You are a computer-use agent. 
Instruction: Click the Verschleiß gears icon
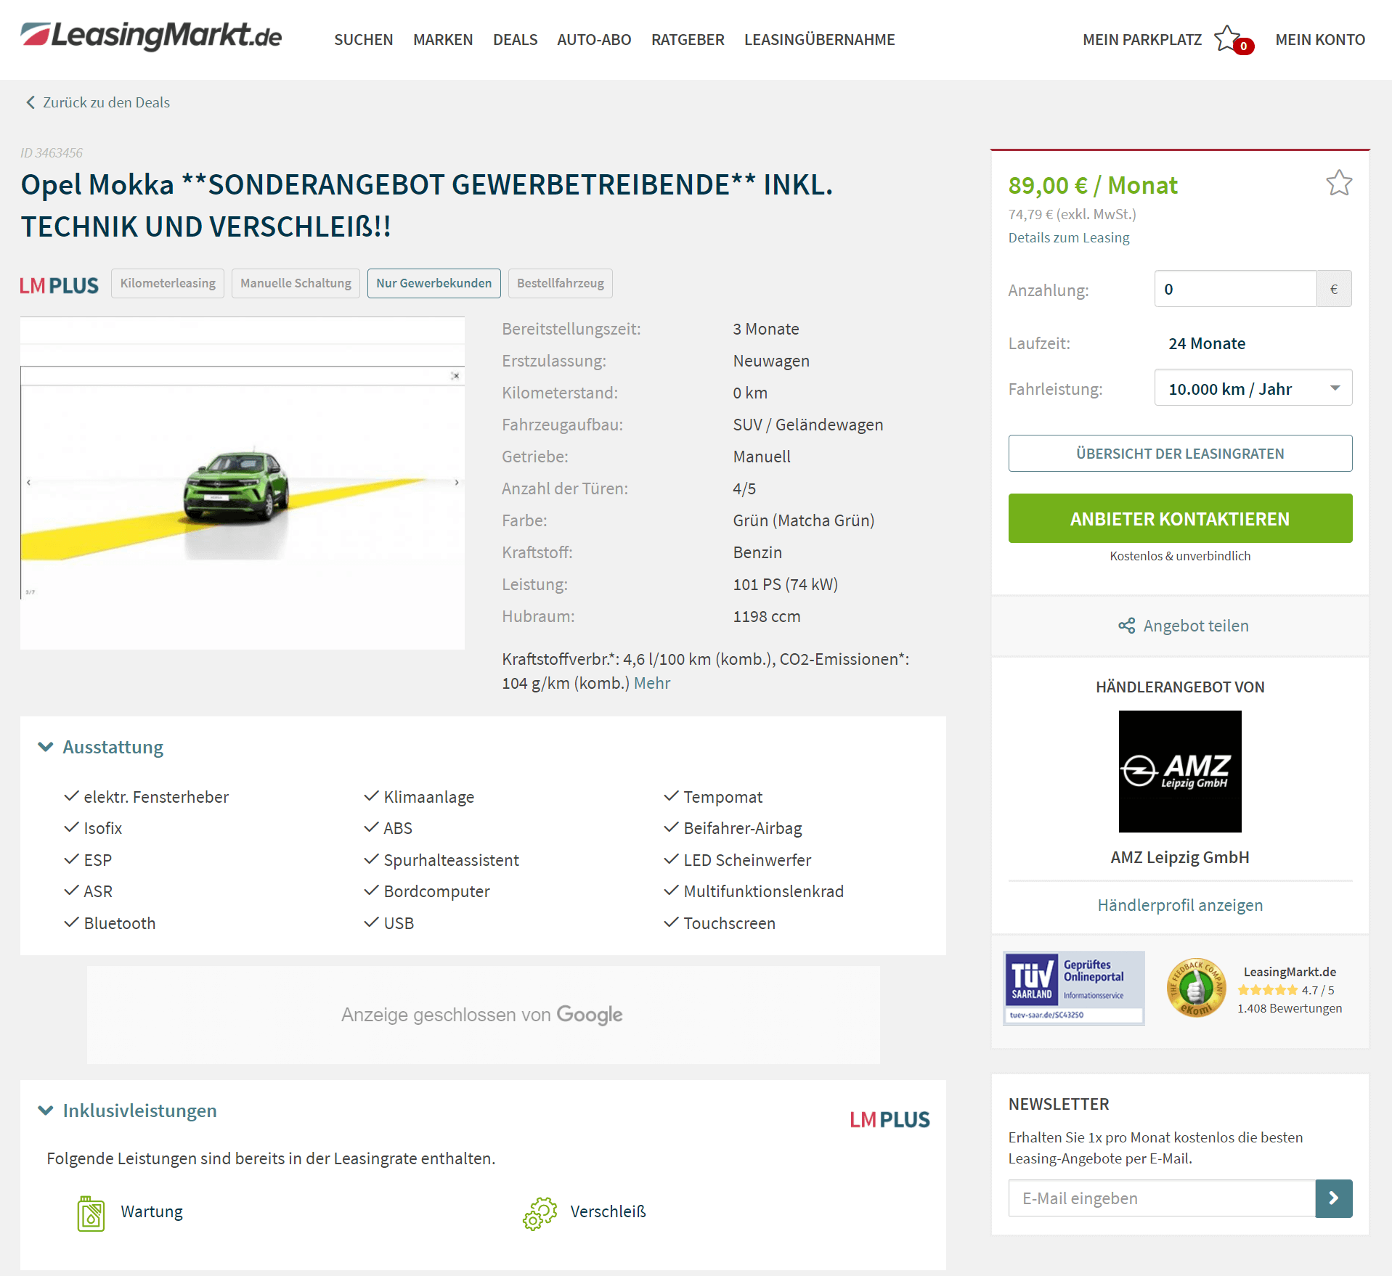[x=540, y=1213]
